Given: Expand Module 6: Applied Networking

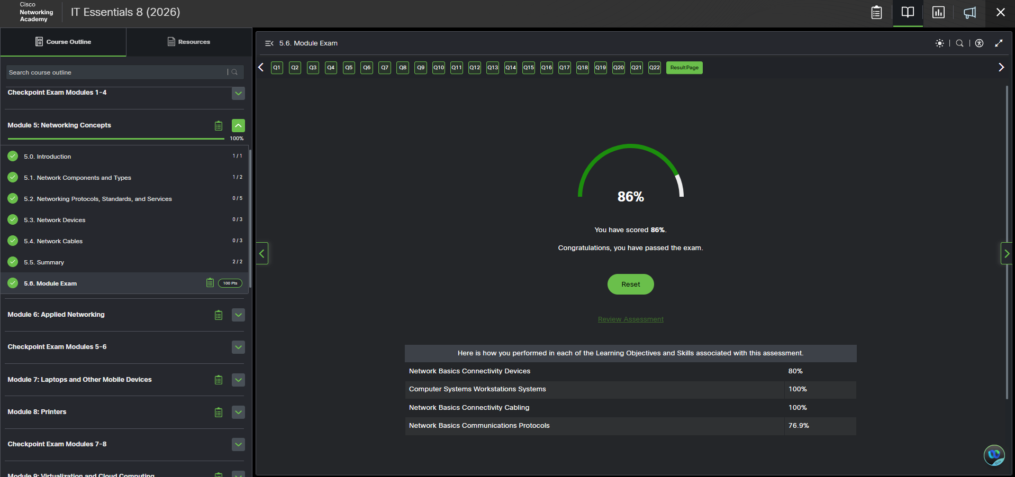Looking at the screenshot, I should click(x=238, y=315).
